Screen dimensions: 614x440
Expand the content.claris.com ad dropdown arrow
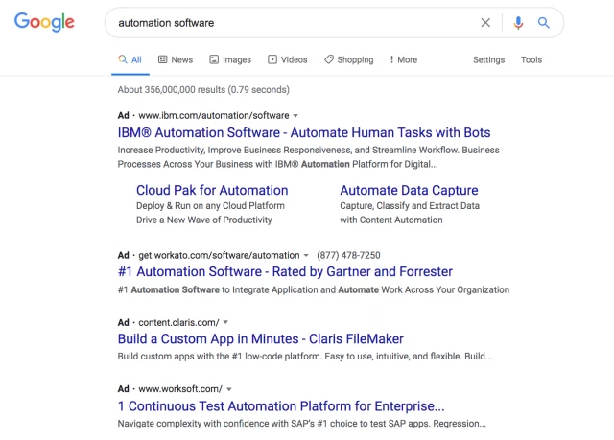(225, 322)
